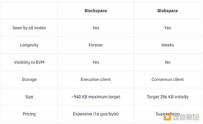Select the '~940 KB maximum target' cell

pos(96,97)
